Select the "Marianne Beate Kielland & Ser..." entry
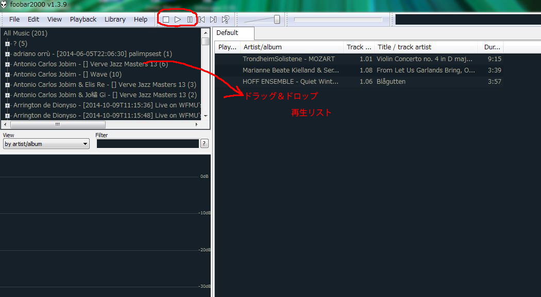 click(x=291, y=70)
